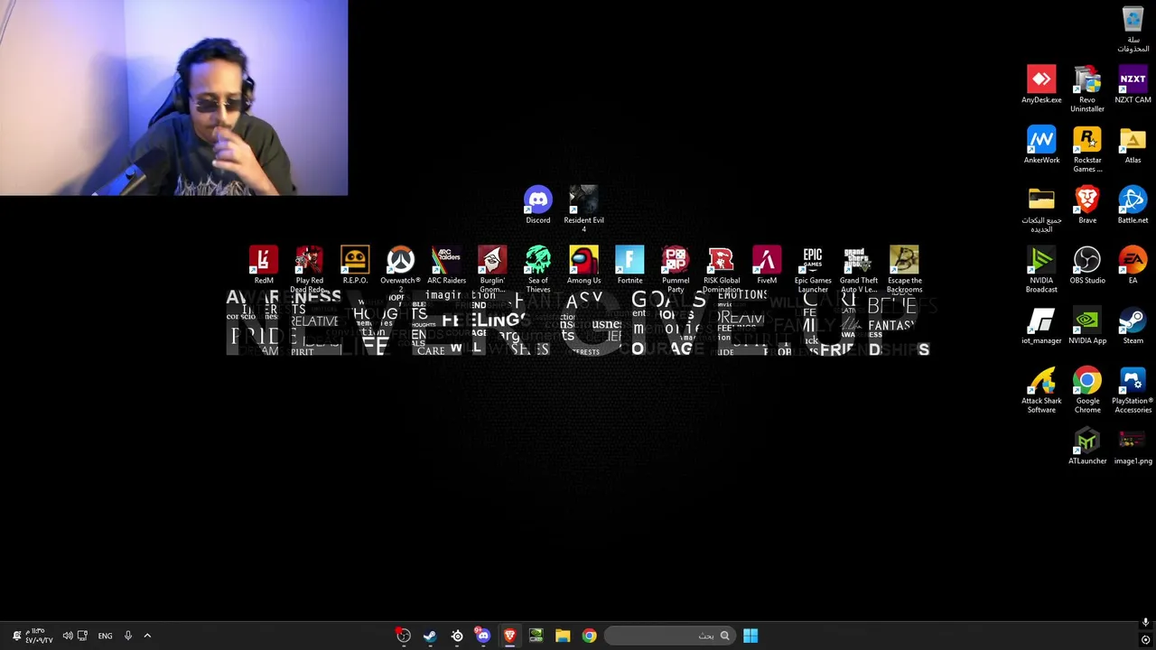Viewport: 1156px width, 650px height.
Task: Open the ATLauncher desktop shortcut
Action: click(x=1087, y=446)
